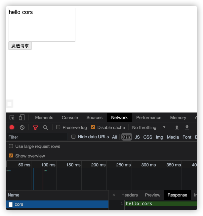Stop recording with the red record icon
Screen dimensions: 203x216
tap(12, 127)
